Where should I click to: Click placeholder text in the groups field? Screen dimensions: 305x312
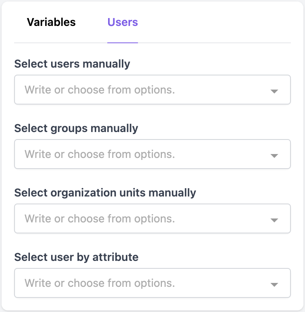coord(99,154)
